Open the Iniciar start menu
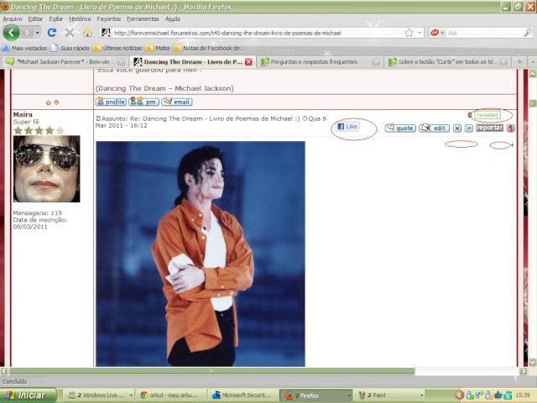537x403 pixels. 28,395
